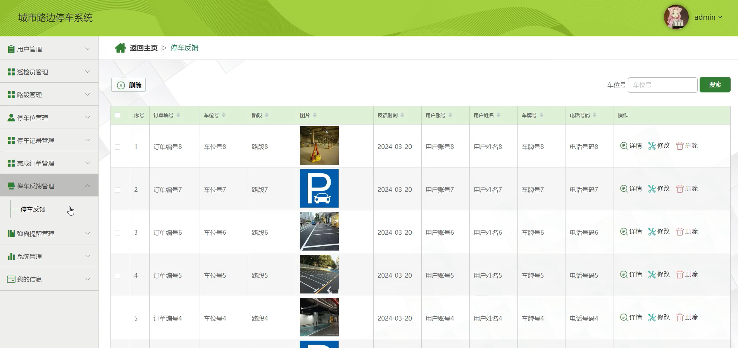Click the 巡检员管理 grid icon
Viewport: 738px width, 348px height.
(x=11, y=72)
